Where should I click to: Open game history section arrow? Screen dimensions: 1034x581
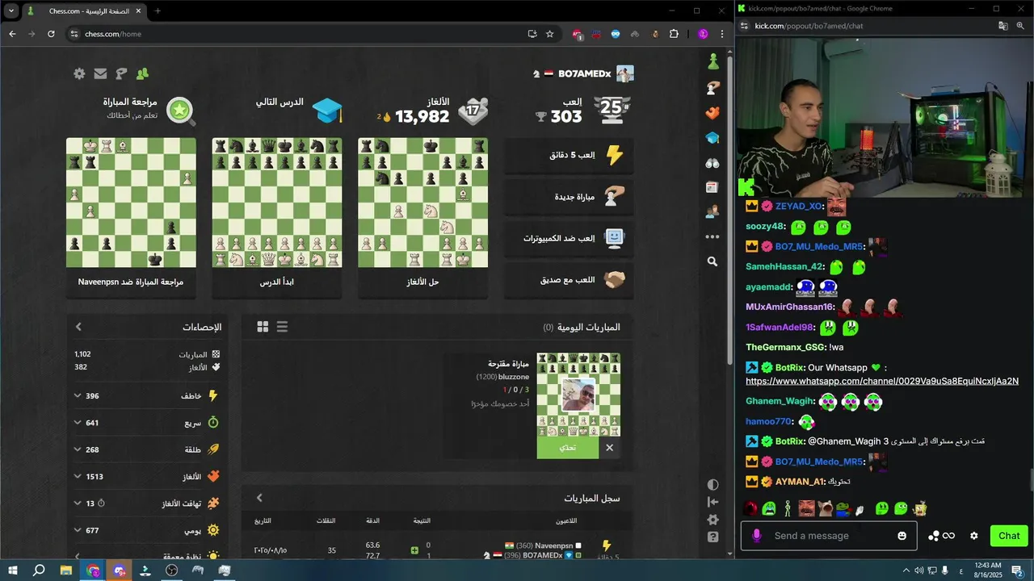pos(259,498)
